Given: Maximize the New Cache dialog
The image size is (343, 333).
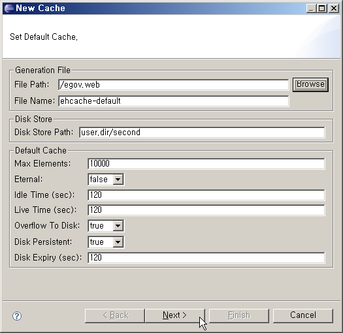Looking at the screenshot, I should coord(322,8).
